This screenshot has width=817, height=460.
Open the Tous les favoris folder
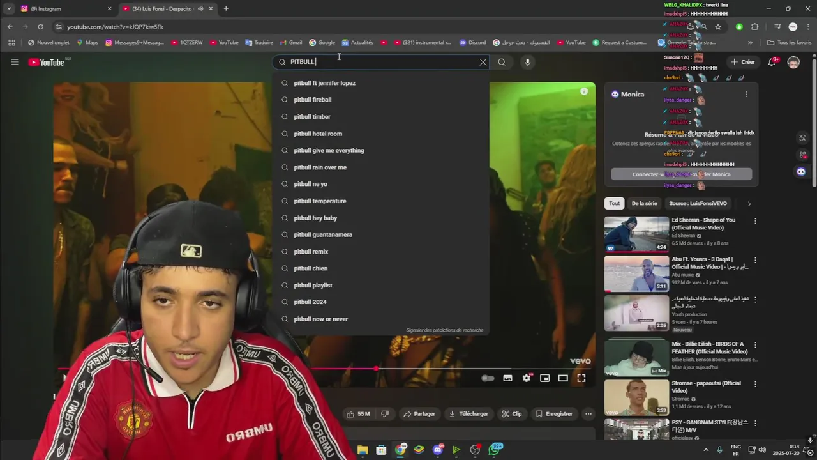tap(790, 43)
